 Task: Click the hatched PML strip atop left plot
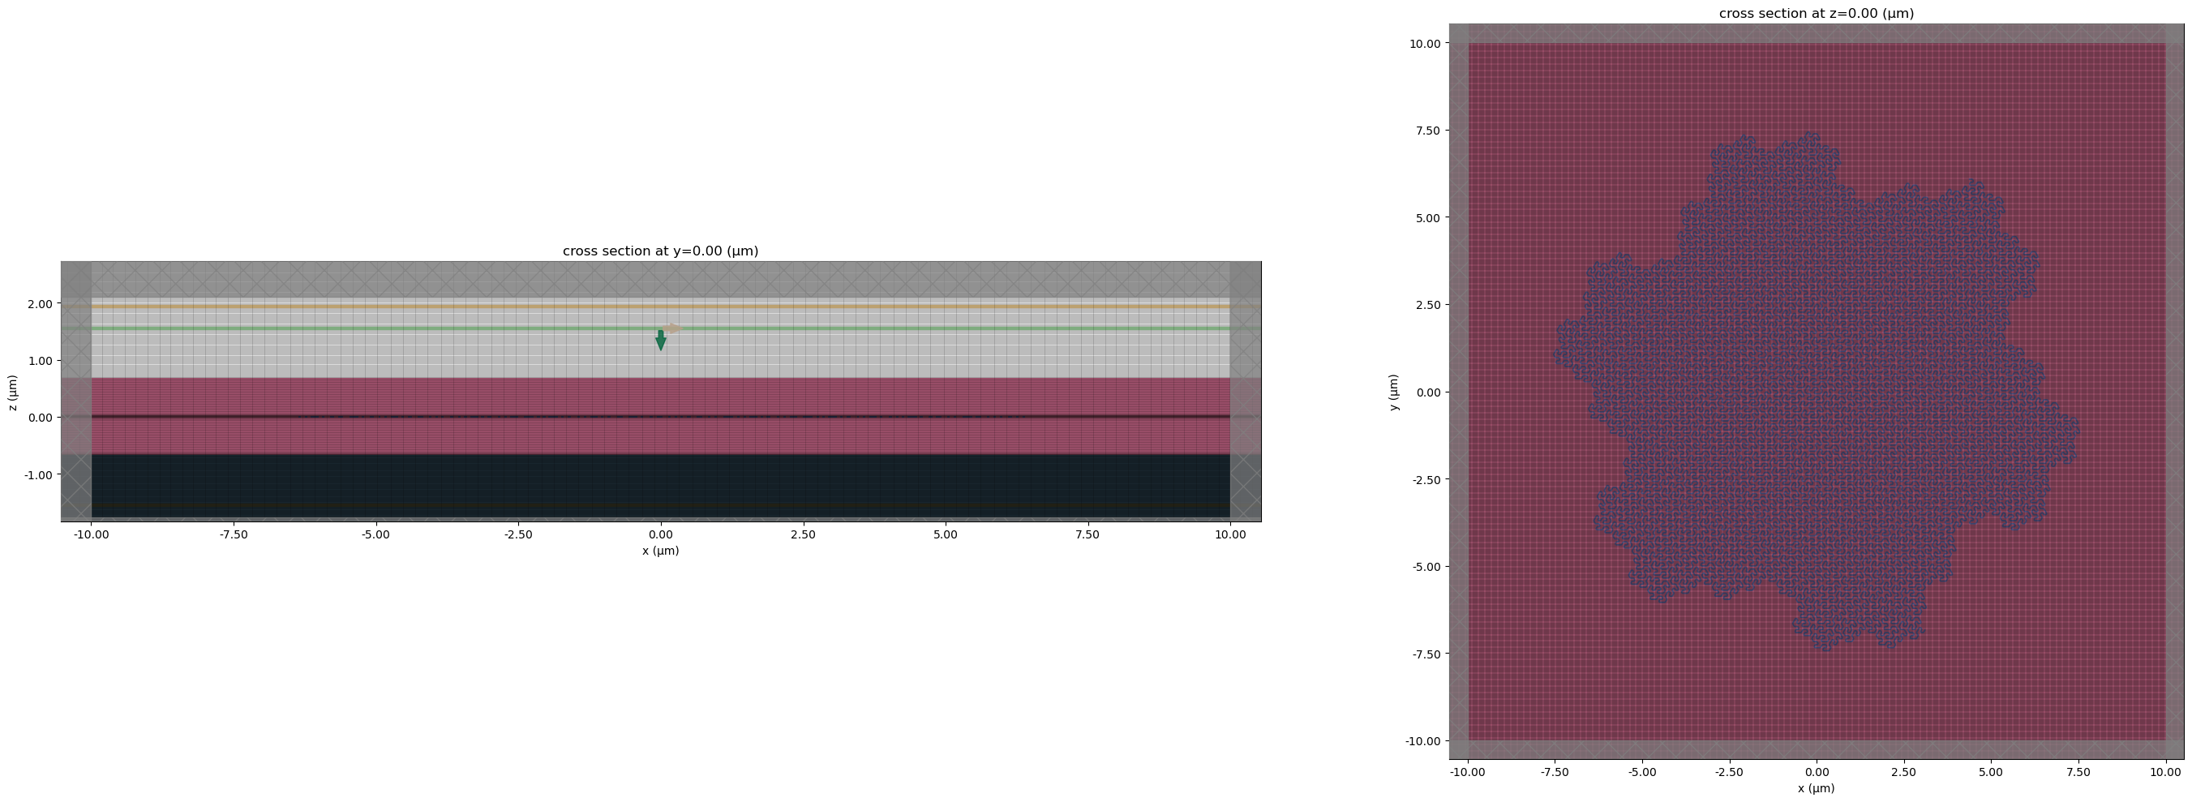(660, 278)
